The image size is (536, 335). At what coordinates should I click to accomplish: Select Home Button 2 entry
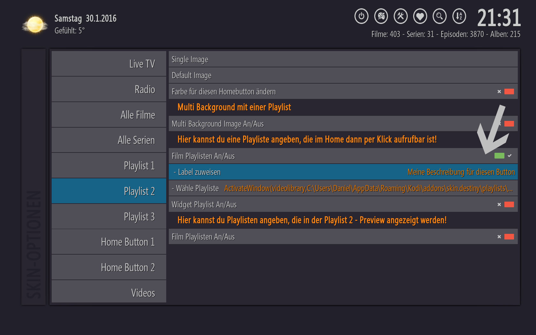click(x=109, y=267)
